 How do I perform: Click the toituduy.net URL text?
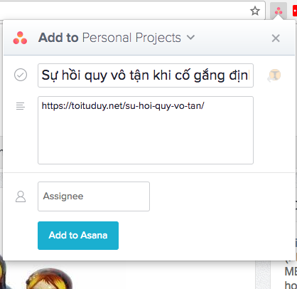[x=123, y=105]
